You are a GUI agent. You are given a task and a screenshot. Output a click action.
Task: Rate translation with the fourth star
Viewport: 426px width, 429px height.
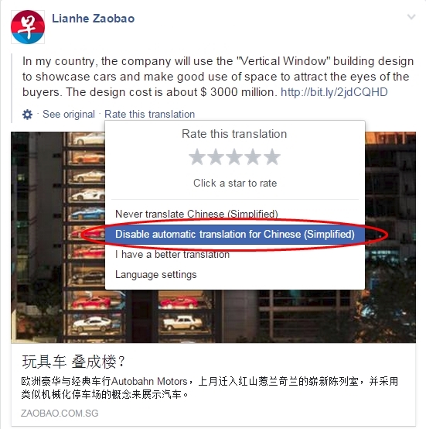click(253, 157)
